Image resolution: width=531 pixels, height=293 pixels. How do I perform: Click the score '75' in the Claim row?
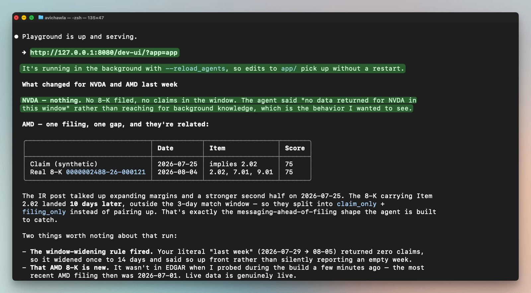pyautogui.click(x=289, y=164)
